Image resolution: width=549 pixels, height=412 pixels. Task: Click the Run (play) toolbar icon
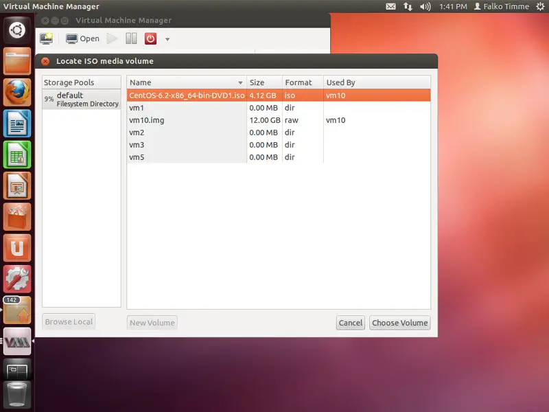click(112, 38)
